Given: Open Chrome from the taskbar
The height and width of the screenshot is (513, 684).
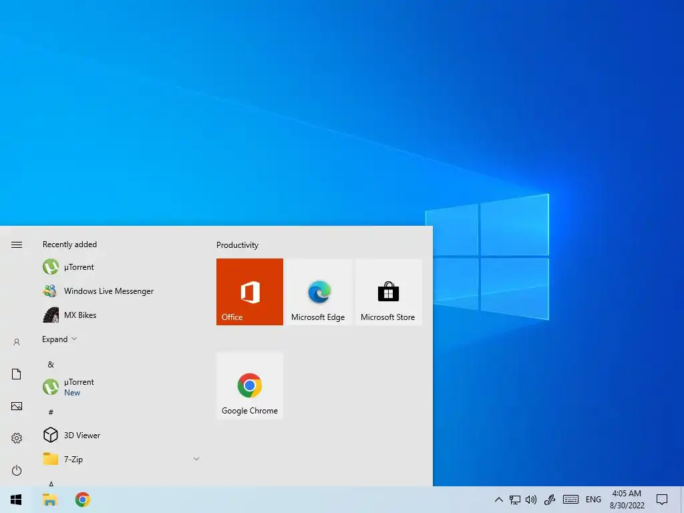Looking at the screenshot, I should click(x=82, y=500).
